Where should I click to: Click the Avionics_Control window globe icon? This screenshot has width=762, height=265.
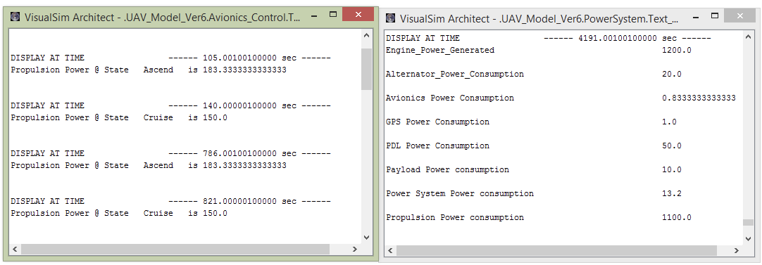(x=15, y=17)
